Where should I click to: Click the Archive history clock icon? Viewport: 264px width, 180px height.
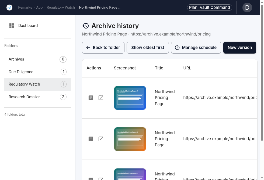(86, 26)
